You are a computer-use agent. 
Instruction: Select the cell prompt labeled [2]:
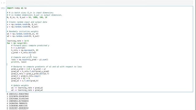coord(3,8)
